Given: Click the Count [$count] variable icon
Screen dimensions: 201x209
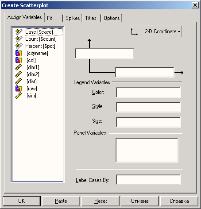Looking at the screenshot, I should pyautogui.click(x=19, y=39).
